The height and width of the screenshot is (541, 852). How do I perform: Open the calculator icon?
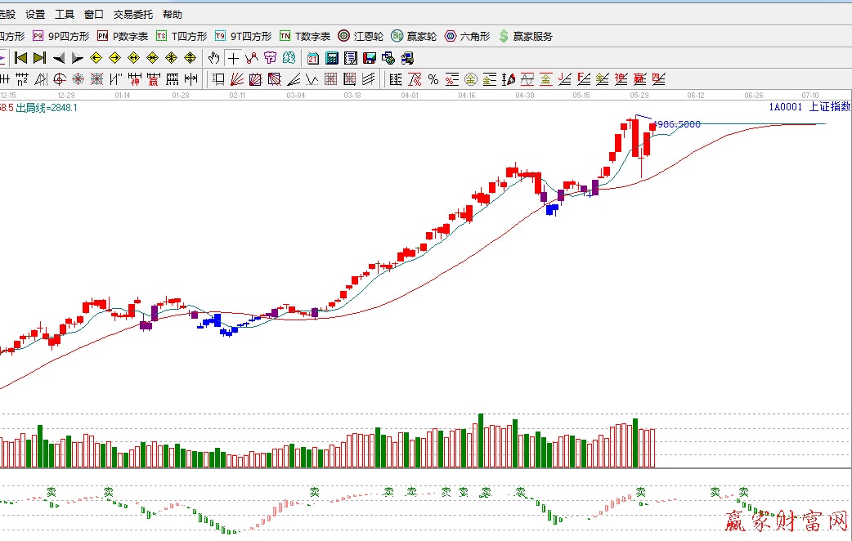(332, 58)
